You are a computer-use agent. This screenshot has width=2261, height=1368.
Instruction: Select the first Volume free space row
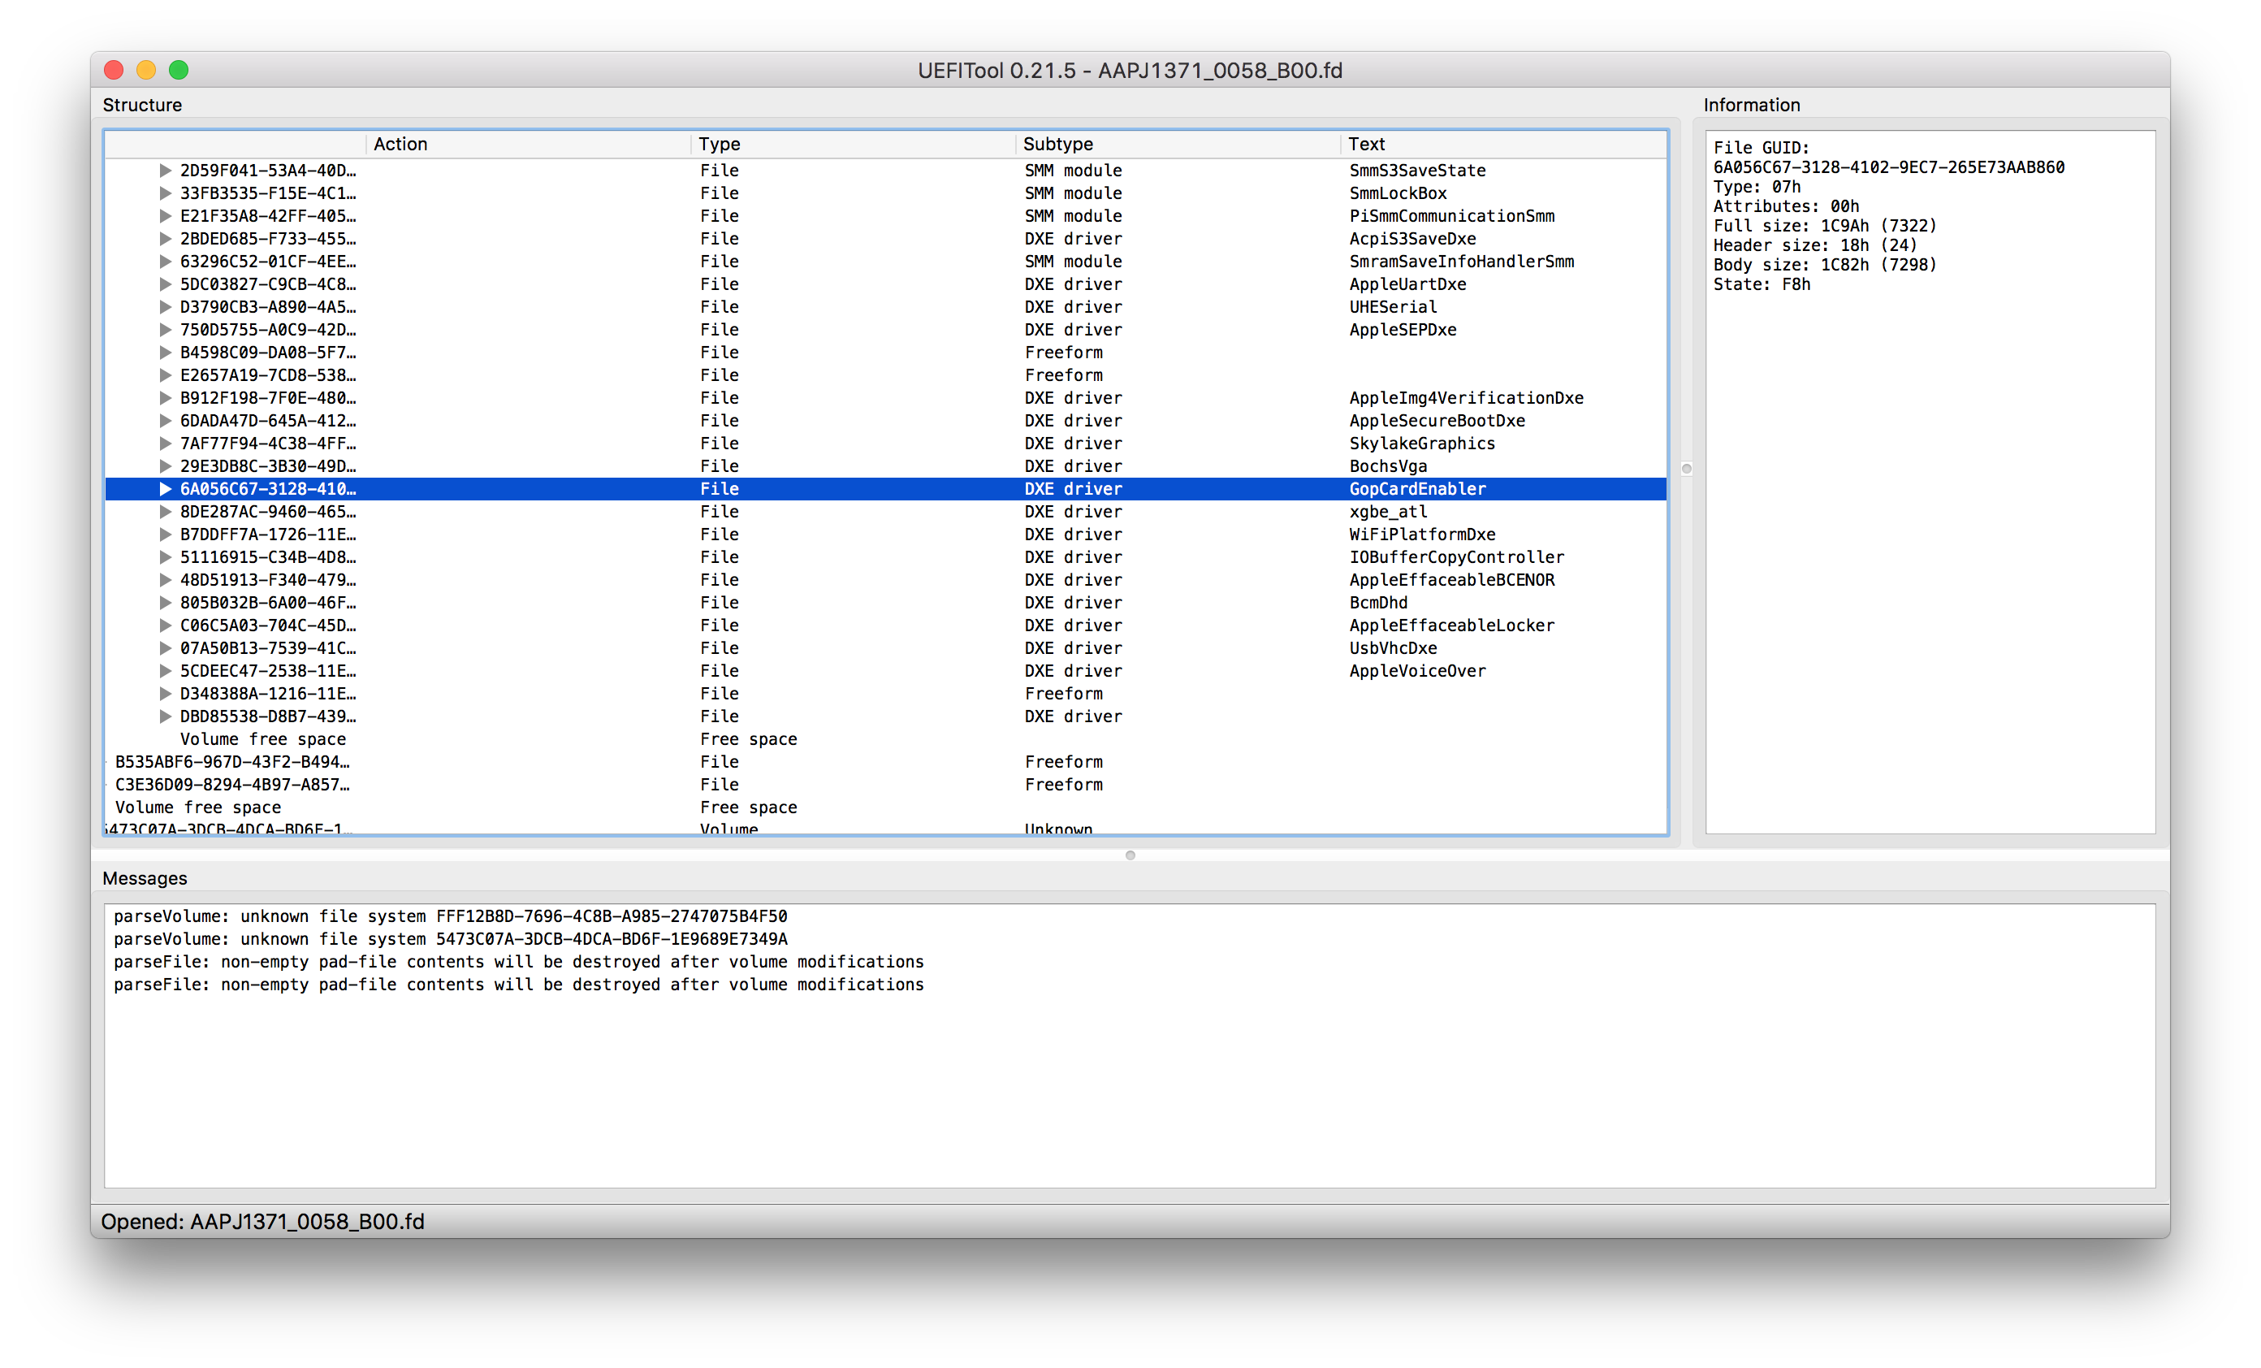263,740
